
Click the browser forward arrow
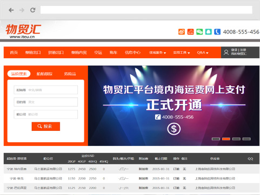pyautogui.click(x=22, y=10)
